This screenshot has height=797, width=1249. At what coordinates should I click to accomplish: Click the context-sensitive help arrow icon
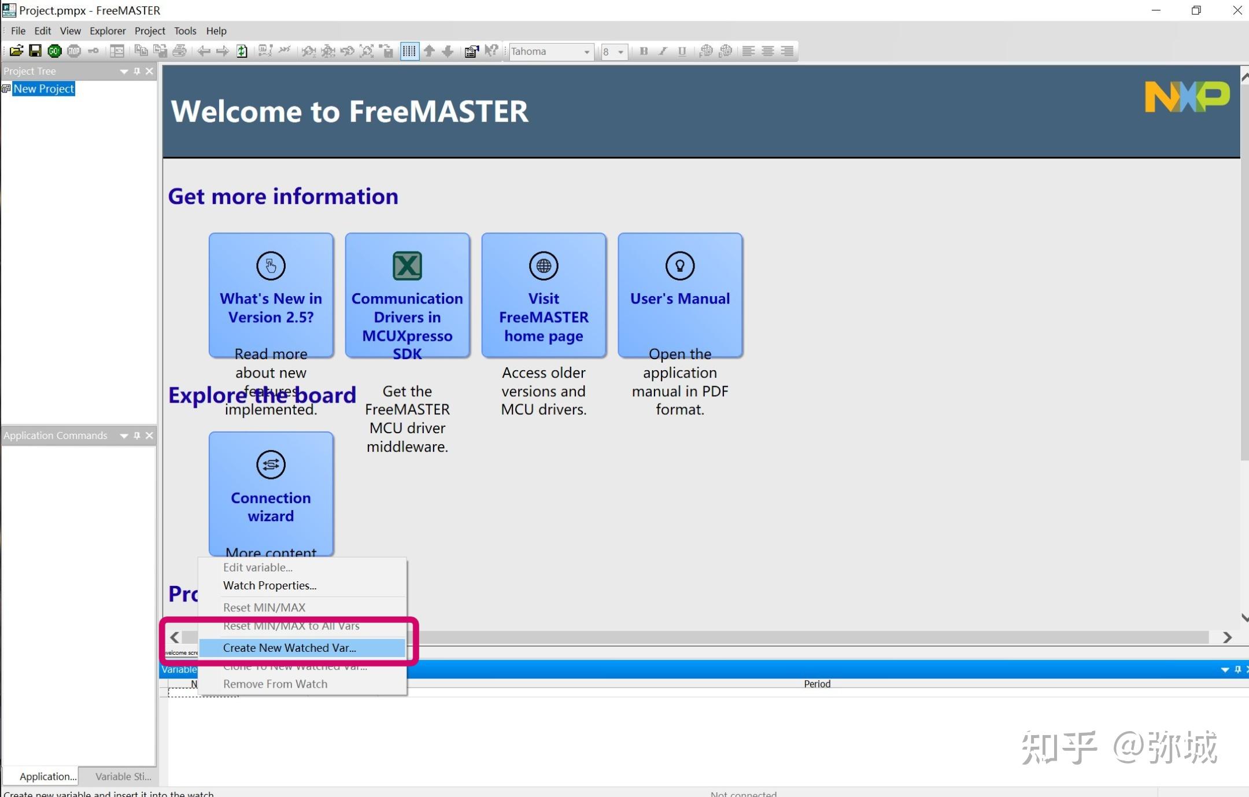click(x=492, y=51)
